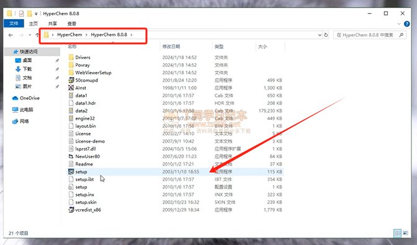Expand chevron after HyperChem 8.0.8 breadcrumb
Screen dimensions: 417x245
(x=132, y=35)
